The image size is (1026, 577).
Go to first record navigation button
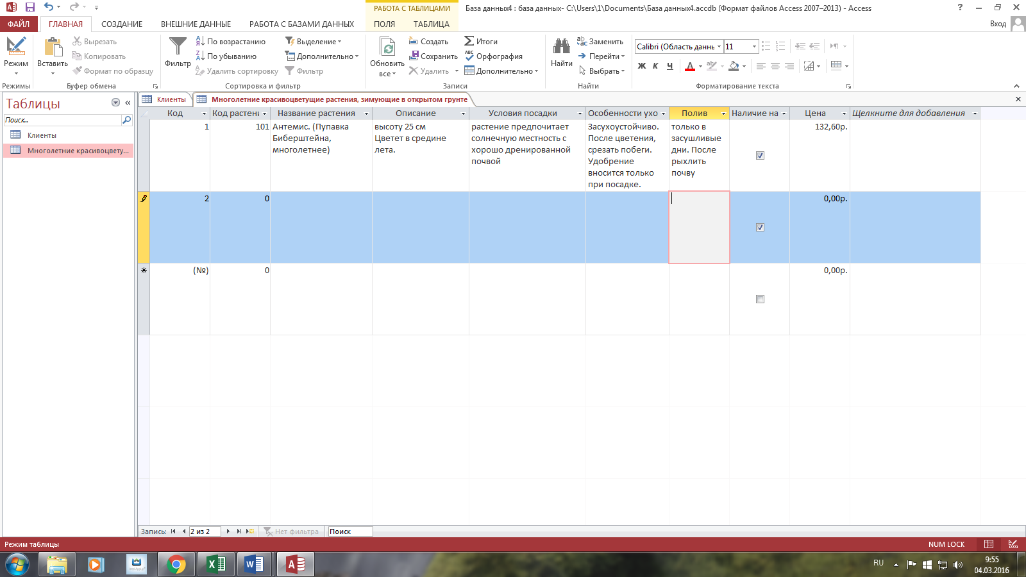point(173,531)
